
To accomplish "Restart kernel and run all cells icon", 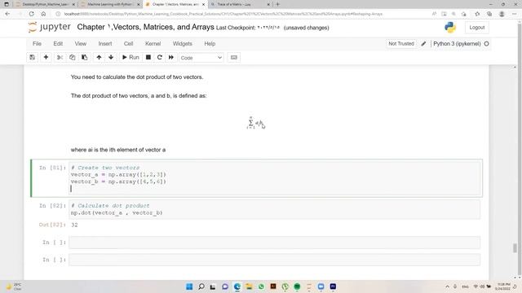I will 171,58.
